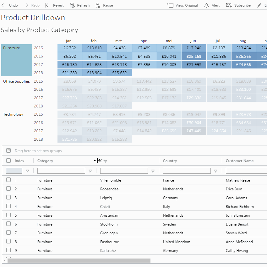The image size is (267, 267).
Task: Click the row groups panel icon
Action: point(8,151)
